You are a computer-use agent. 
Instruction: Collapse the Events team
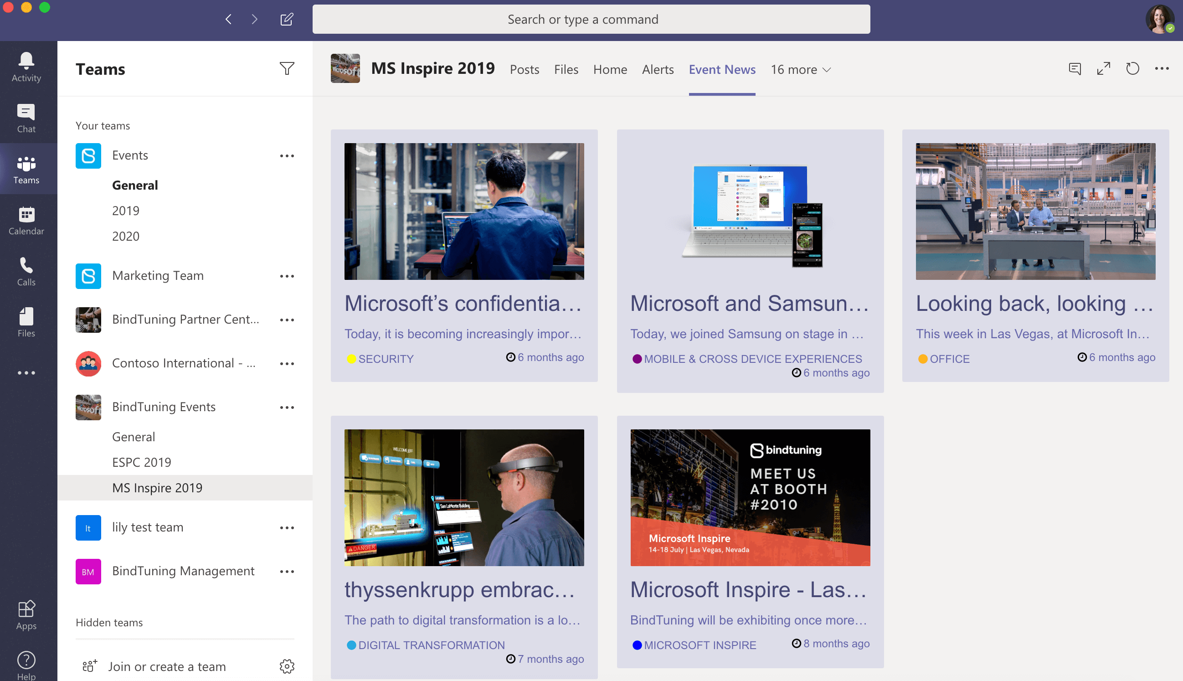(130, 155)
